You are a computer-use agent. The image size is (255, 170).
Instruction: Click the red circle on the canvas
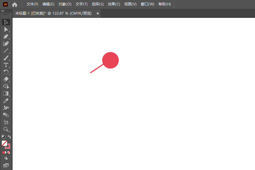[x=110, y=60]
